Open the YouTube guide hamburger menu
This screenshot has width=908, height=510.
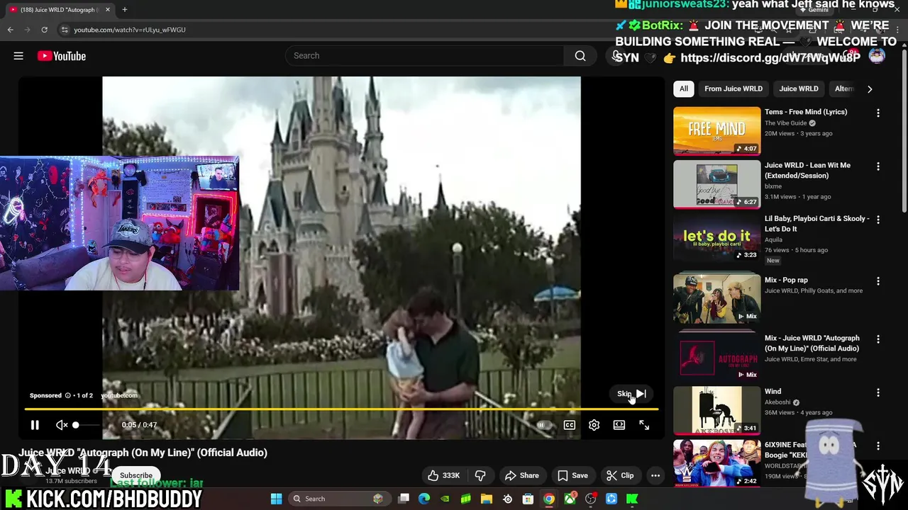18,56
